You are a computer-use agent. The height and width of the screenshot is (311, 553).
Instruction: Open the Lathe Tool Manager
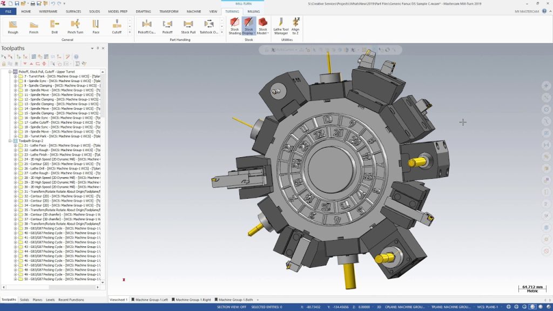pyautogui.click(x=281, y=26)
